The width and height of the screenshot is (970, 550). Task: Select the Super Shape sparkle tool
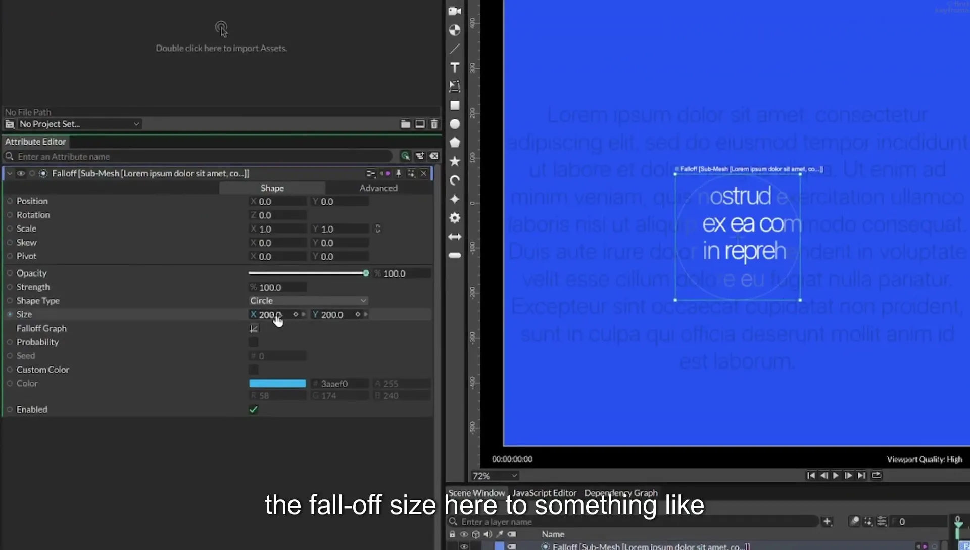coord(455,199)
